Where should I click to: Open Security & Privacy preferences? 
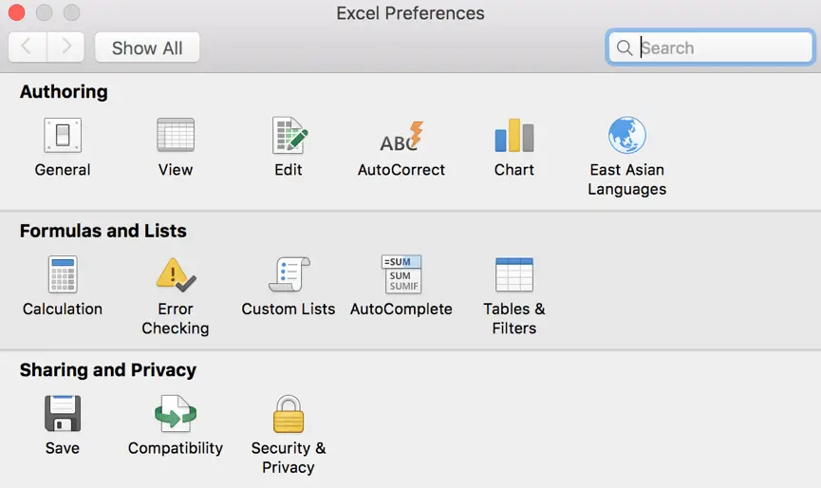289,414
